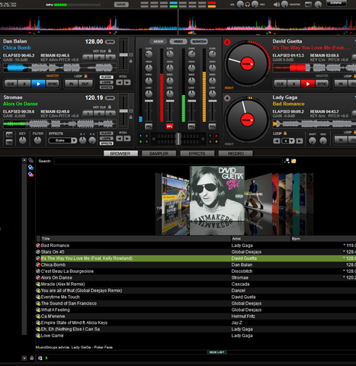
Task: Click the BPM tap button on Stromae deck
Action: pos(110,98)
